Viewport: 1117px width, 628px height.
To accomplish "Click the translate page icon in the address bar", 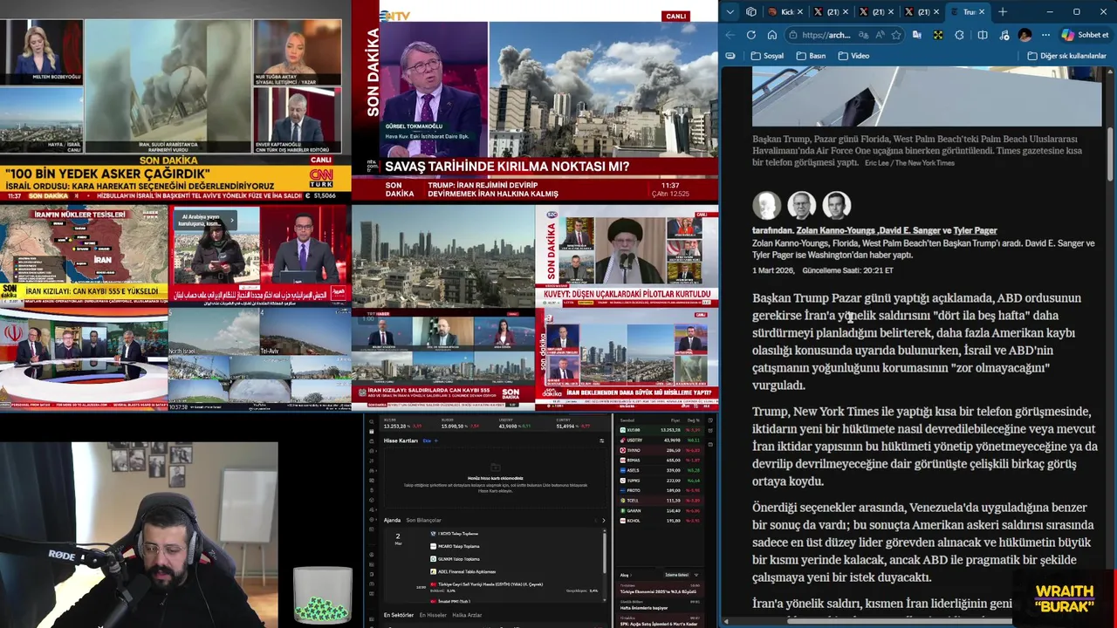I will point(864,35).
